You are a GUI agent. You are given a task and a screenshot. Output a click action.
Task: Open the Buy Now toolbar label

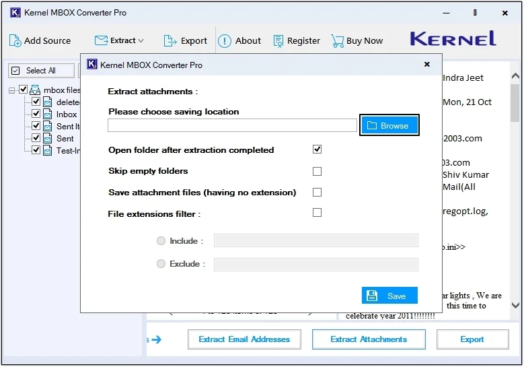365,41
